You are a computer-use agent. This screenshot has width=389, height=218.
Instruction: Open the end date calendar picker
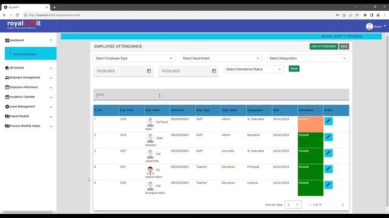click(214, 71)
